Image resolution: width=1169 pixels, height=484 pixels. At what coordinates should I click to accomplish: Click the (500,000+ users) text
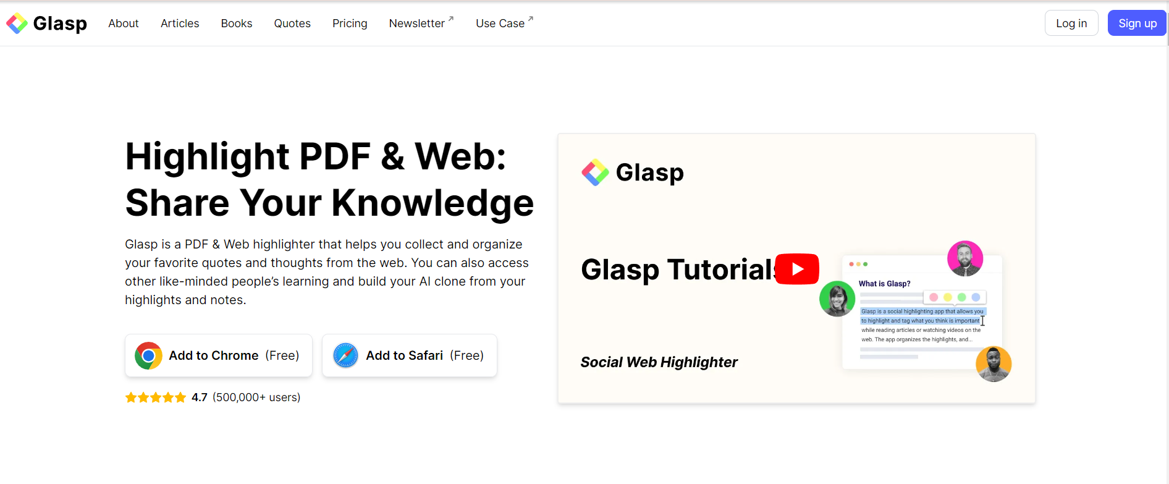click(x=256, y=397)
